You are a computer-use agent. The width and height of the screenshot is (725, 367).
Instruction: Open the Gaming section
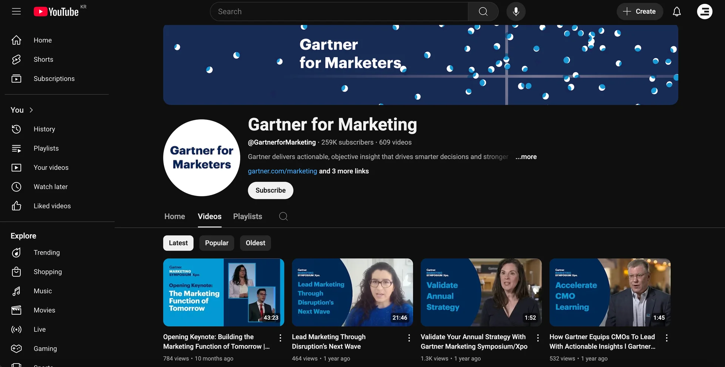click(45, 349)
